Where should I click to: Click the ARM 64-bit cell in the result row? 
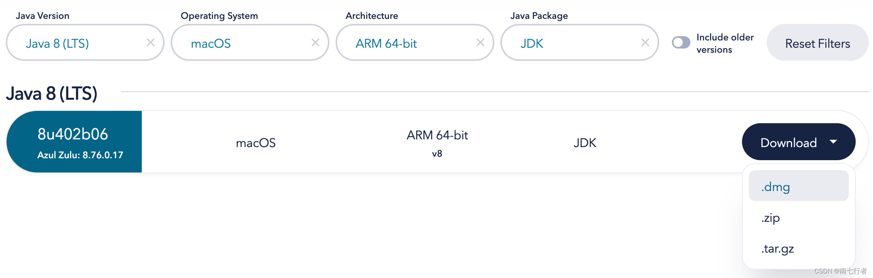[437, 135]
